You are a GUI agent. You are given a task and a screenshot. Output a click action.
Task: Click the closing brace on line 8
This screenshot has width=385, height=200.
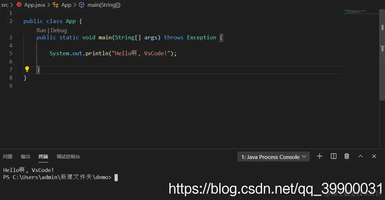point(25,78)
